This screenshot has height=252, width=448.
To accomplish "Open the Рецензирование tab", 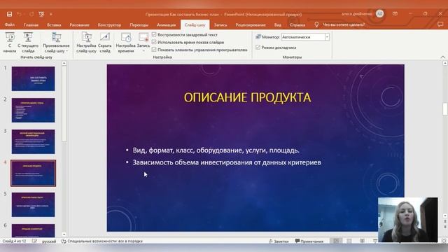I will (251, 25).
